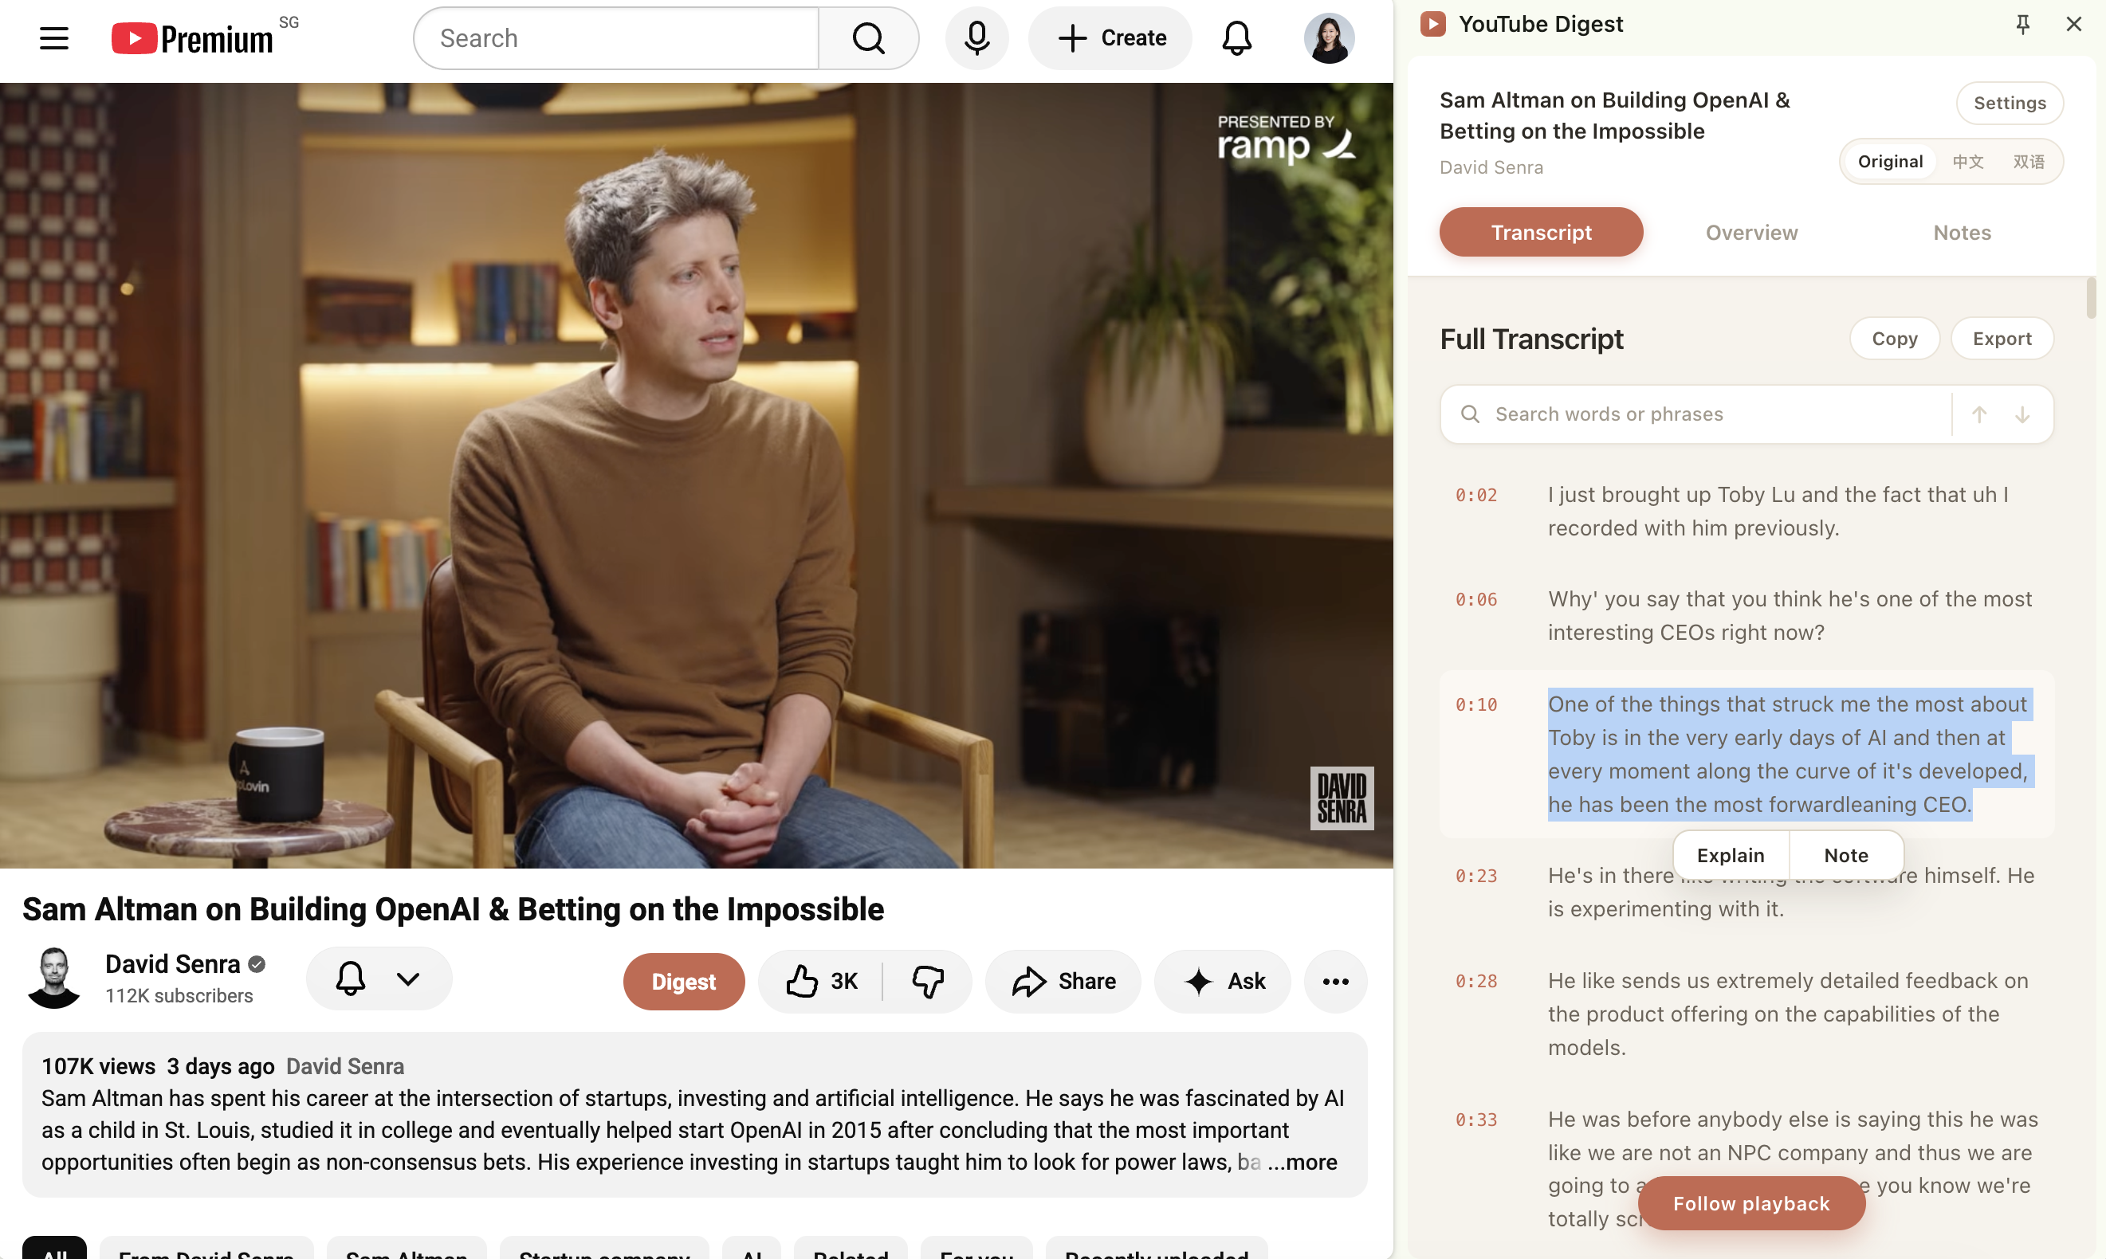The width and height of the screenshot is (2106, 1259).
Task: Start voice search with the microphone
Action: click(976, 38)
